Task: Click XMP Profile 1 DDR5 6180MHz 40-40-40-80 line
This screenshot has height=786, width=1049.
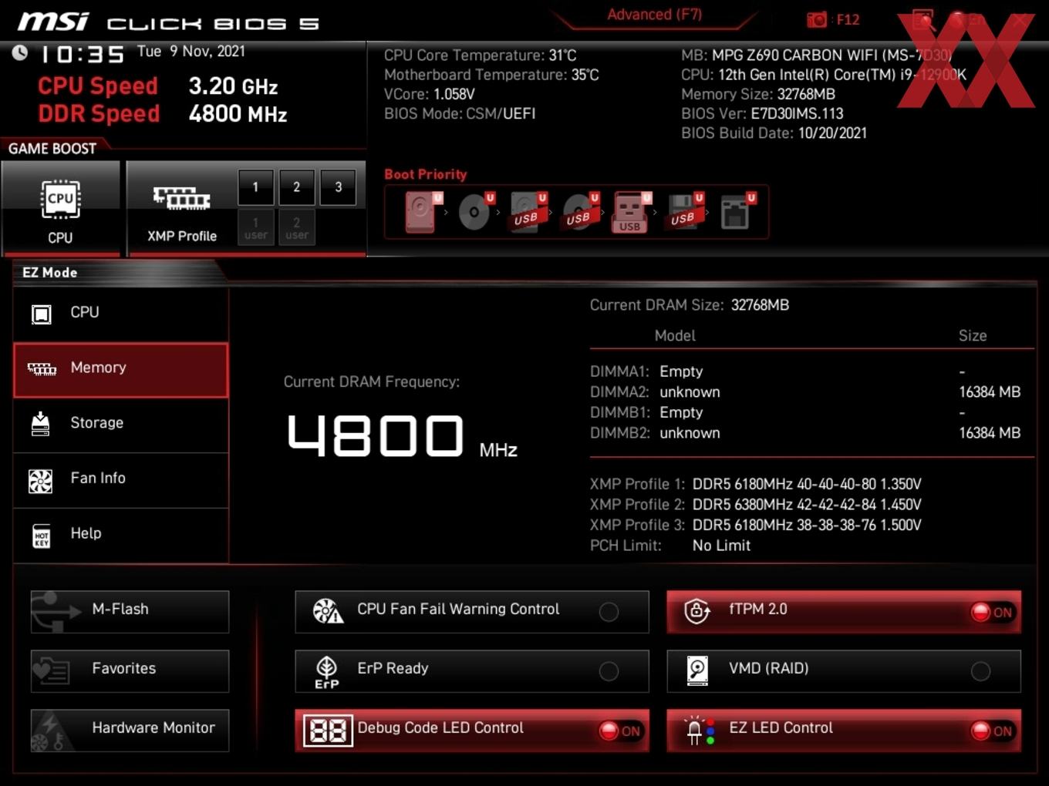Action: (x=756, y=484)
